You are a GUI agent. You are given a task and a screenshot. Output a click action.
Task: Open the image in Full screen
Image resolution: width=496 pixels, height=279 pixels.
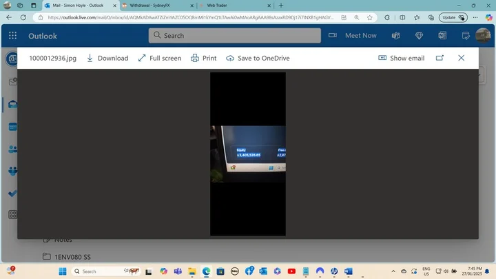pos(160,59)
